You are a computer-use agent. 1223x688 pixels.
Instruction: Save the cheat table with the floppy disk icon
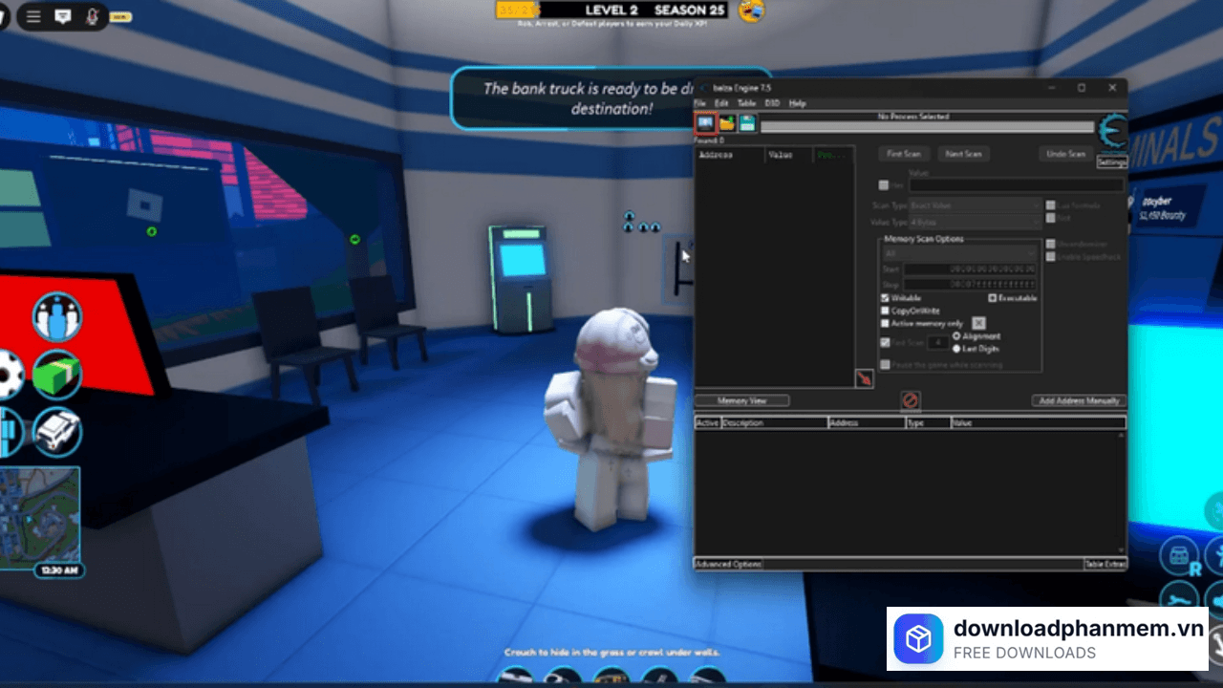click(x=748, y=123)
